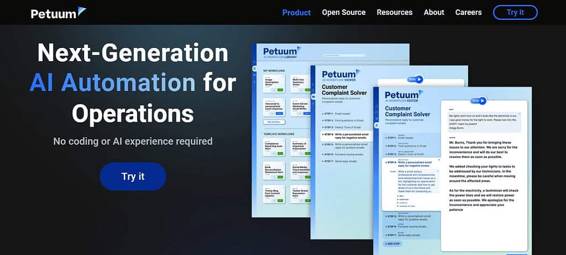The width and height of the screenshot is (566, 255).
Task: Select the highlighted sidebar icon in Workflow Library
Action: (254, 68)
